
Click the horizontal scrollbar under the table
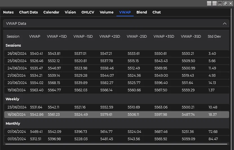pos(116,144)
